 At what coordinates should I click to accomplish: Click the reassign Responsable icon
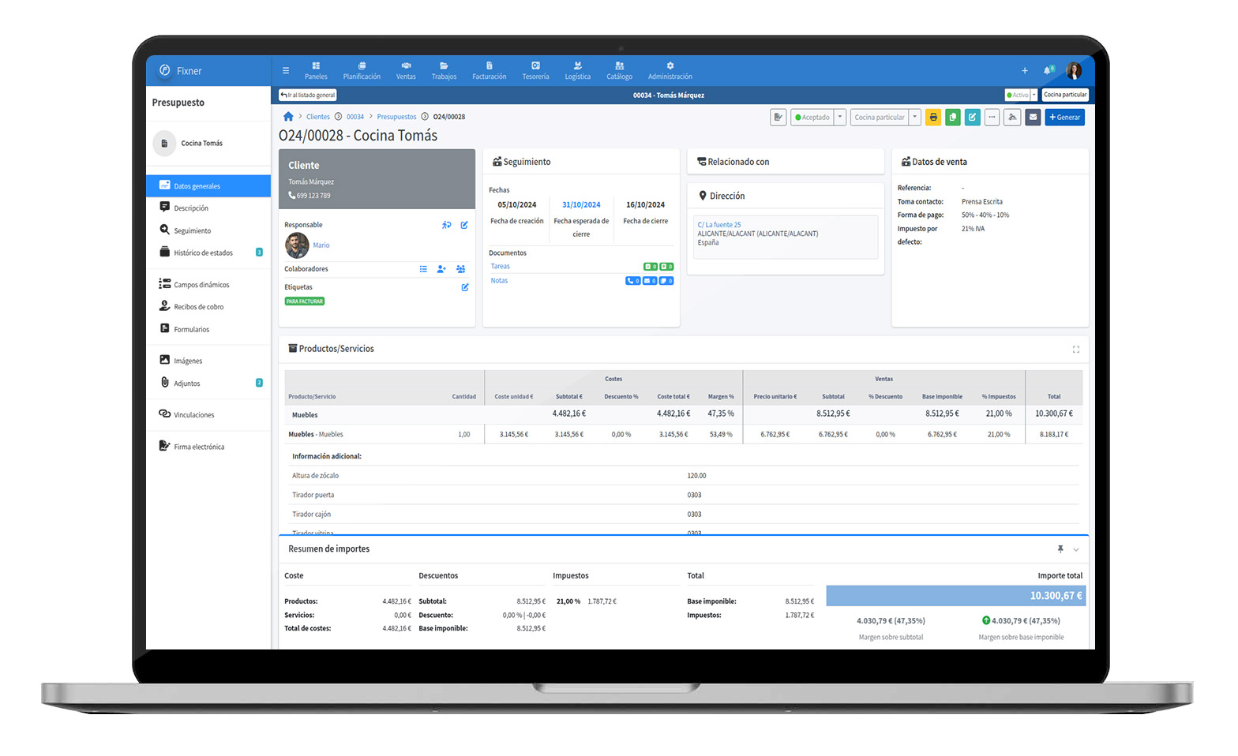[x=447, y=225]
